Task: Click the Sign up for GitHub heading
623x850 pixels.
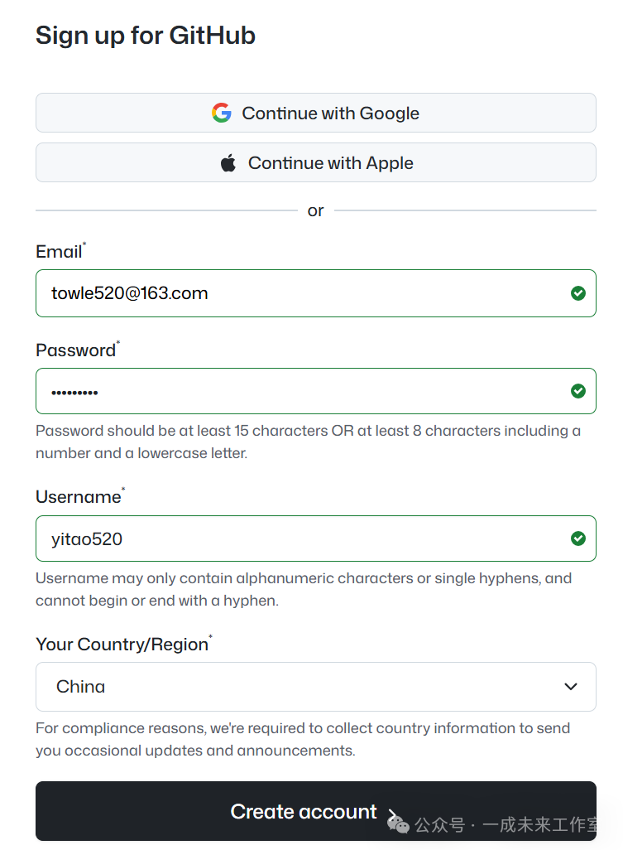Action: [146, 36]
